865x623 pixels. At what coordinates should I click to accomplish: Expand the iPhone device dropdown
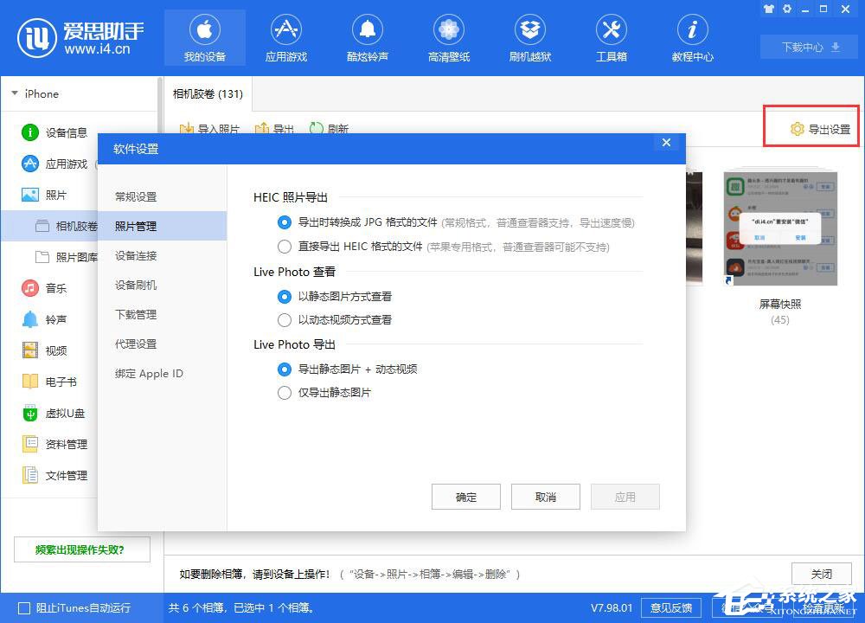click(15, 93)
